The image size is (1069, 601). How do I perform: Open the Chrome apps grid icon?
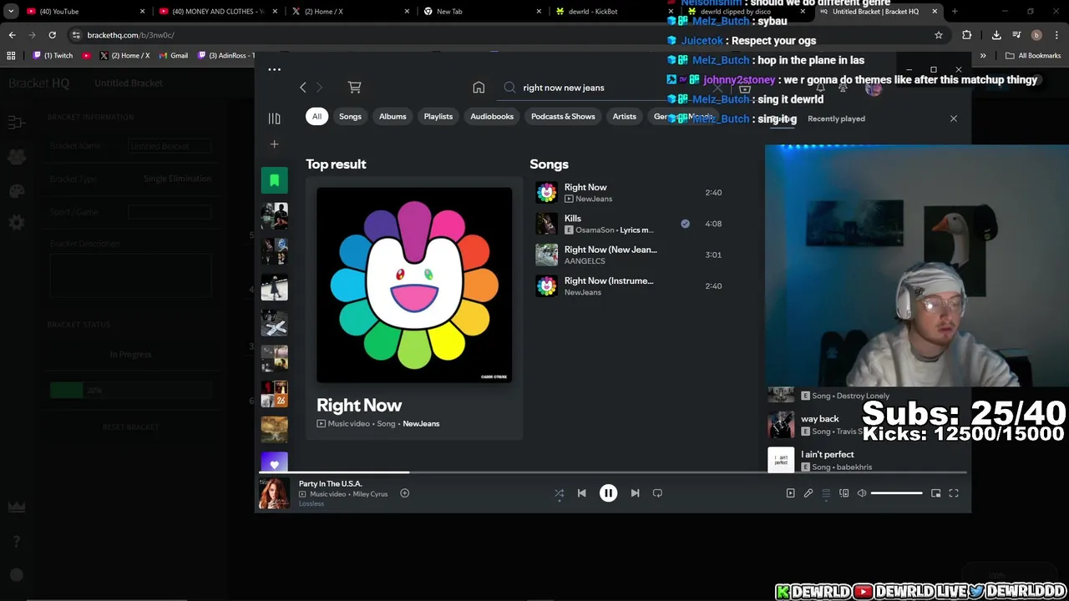(11, 56)
